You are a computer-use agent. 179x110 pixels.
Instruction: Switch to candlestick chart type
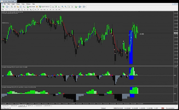tap(56, 7)
